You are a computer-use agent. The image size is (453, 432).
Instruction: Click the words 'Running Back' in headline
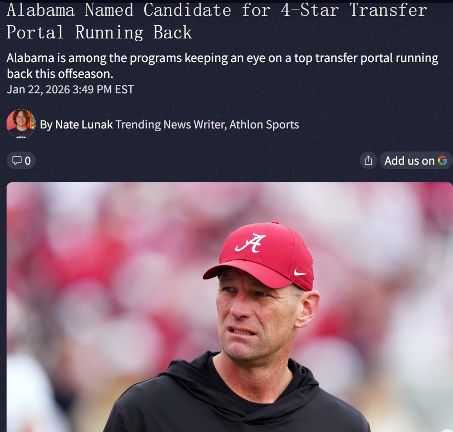coord(133,32)
